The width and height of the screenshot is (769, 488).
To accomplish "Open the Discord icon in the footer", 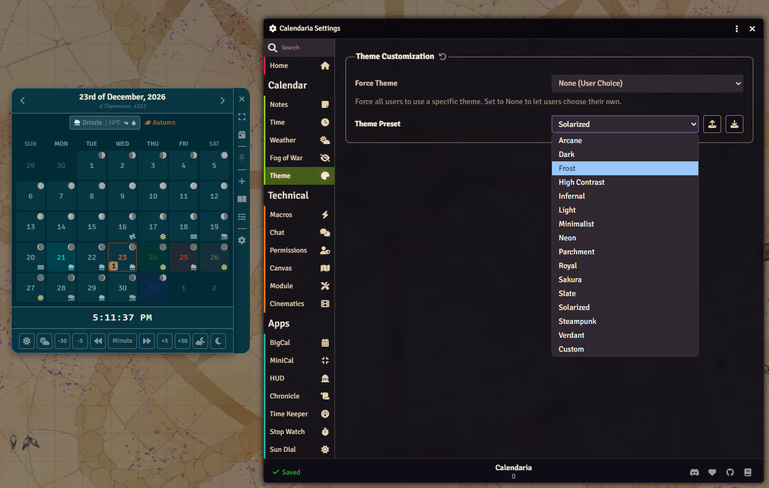I will pyautogui.click(x=694, y=472).
